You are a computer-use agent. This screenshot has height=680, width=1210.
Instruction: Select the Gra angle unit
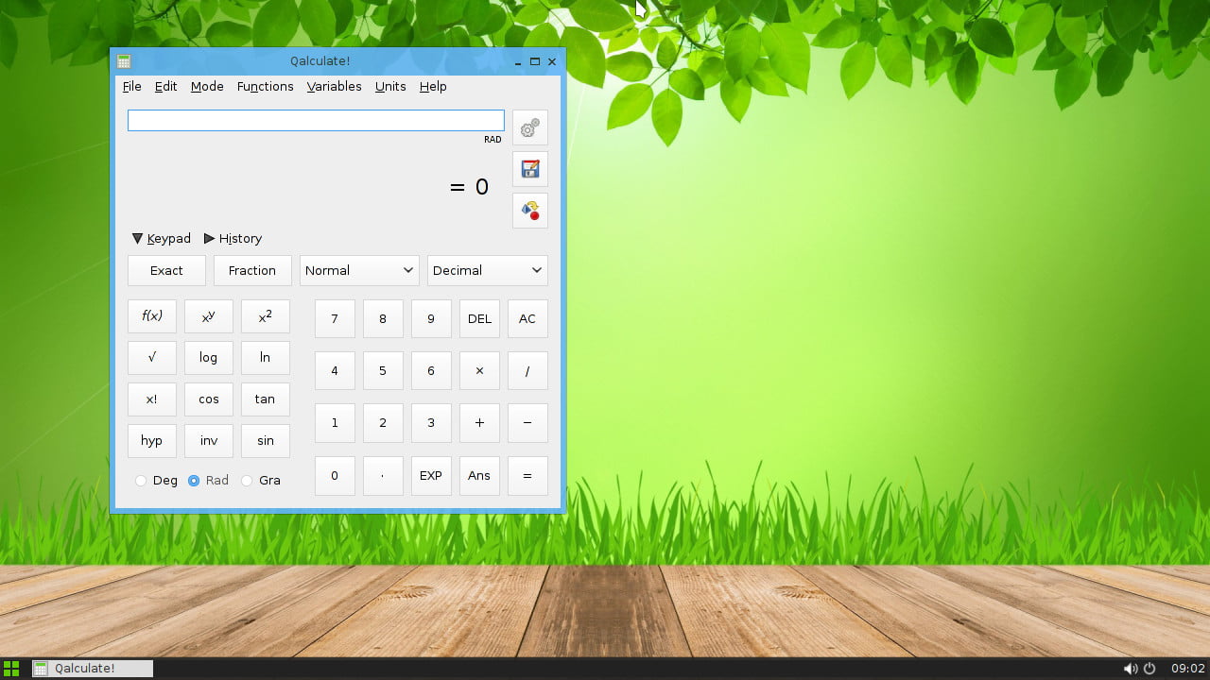pyautogui.click(x=261, y=480)
